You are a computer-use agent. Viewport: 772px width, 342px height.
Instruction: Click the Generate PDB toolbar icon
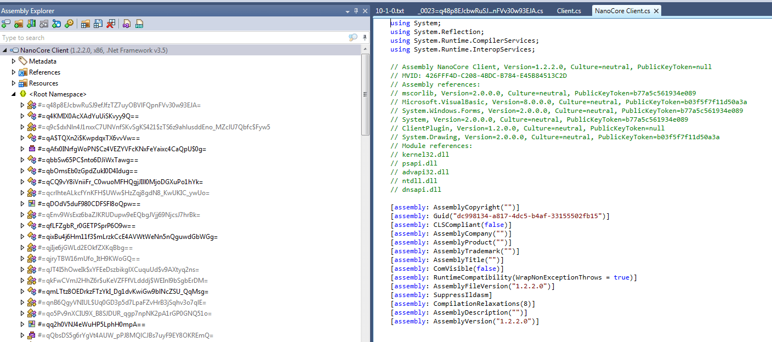[139, 24]
